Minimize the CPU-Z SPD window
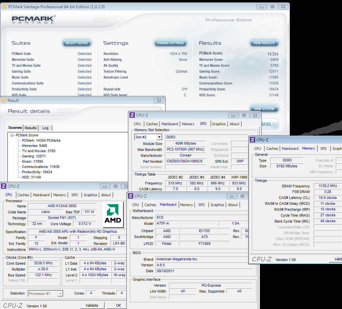Screen dimensions: 342x309 coord(233,115)
